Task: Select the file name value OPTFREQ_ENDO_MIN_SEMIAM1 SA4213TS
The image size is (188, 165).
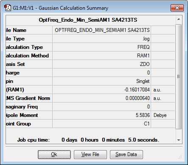Action: click(x=102, y=30)
